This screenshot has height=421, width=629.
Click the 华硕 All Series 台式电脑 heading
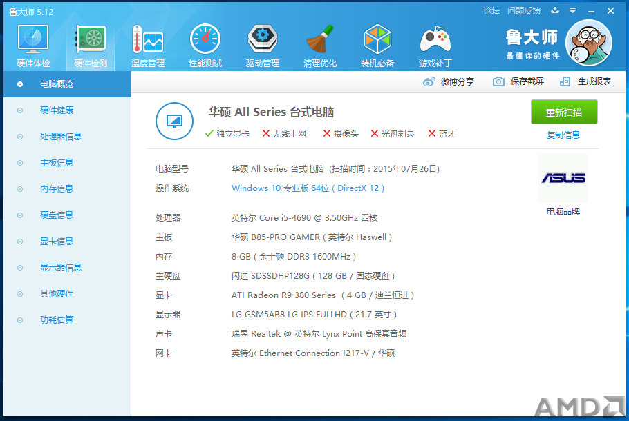(271, 112)
